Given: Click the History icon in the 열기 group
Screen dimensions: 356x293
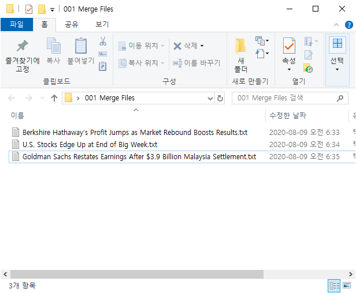Looking at the screenshot, I should pos(308,67).
